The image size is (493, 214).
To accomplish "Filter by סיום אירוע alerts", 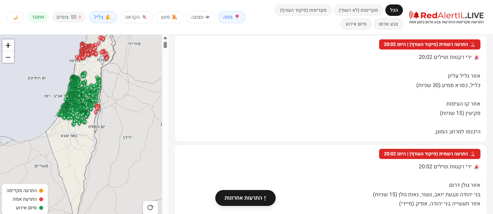I will pyautogui.click(x=356, y=24).
